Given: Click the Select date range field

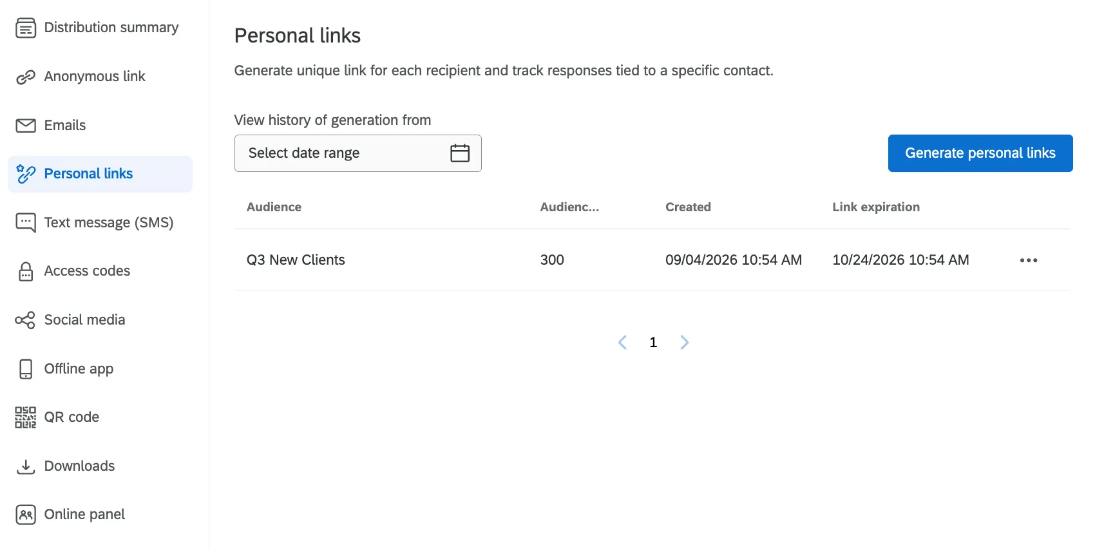Looking at the screenshot, I should 357,153.
